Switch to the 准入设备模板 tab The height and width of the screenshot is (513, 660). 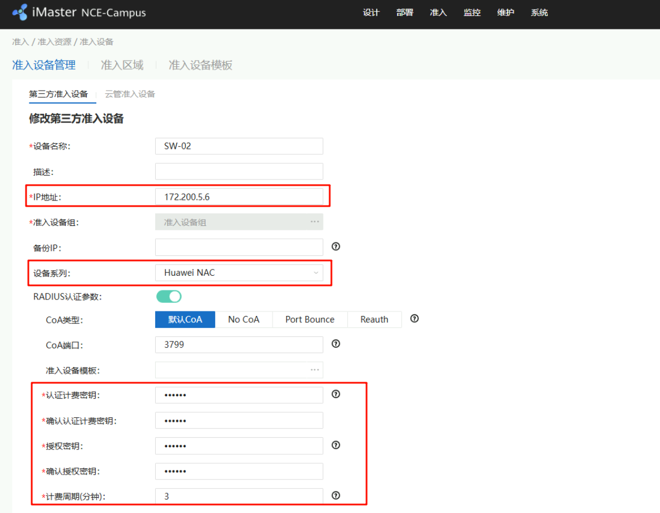click(x=201, y=65)
